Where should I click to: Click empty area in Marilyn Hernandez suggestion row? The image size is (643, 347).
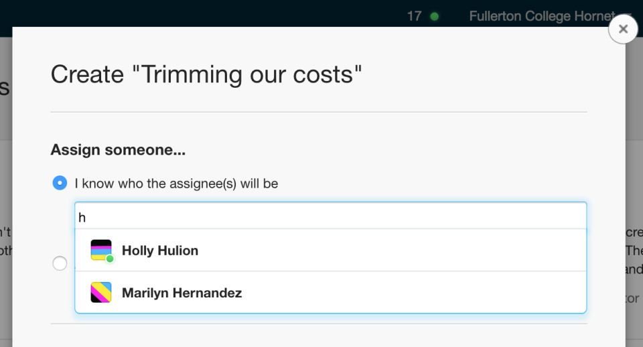(410, 292)
